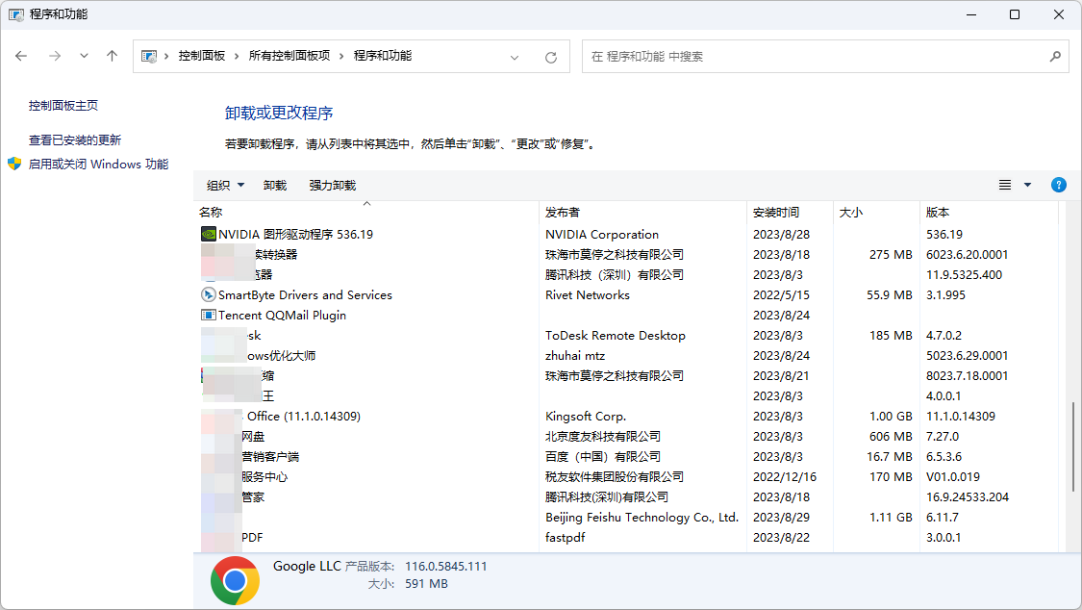Open the 控制面板主页 link

coord(63,106)
